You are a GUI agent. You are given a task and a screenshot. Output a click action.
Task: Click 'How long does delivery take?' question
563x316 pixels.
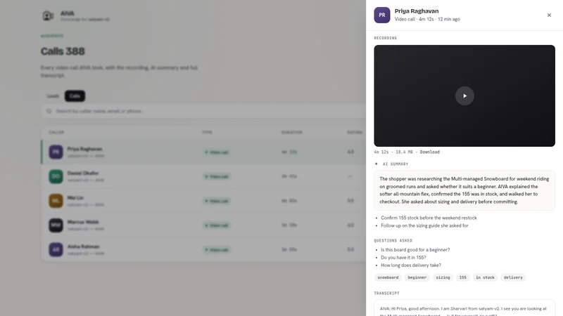tap(411, 265)
